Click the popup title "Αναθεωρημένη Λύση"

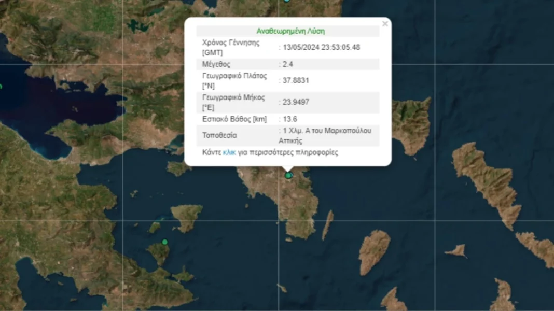290,31
